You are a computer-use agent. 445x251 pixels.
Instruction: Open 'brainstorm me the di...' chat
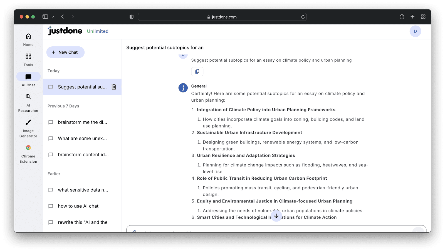[82, 122]
